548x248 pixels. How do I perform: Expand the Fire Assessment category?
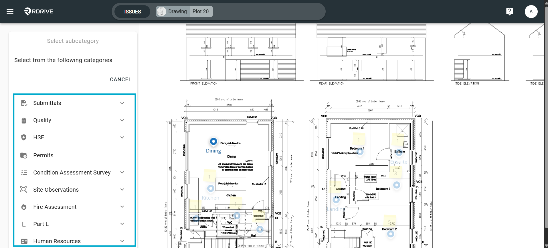click(122, 207)
